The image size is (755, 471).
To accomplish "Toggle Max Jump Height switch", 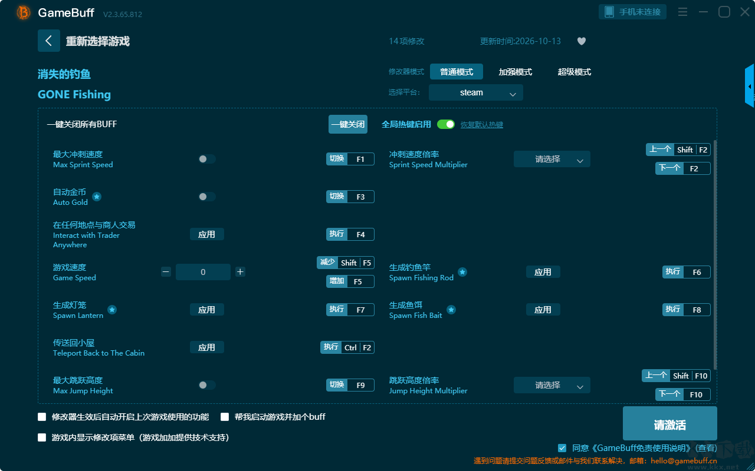I will [207, 385].
